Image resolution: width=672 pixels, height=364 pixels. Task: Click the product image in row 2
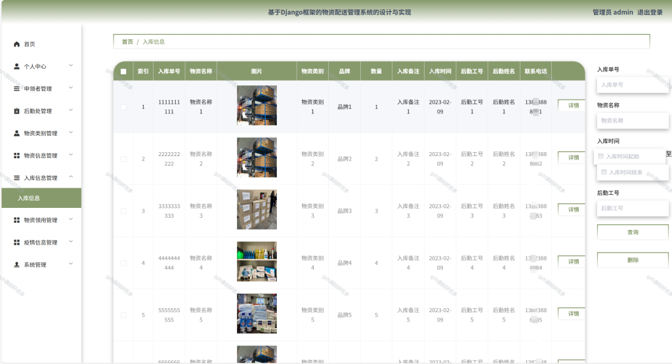[257, 157]
